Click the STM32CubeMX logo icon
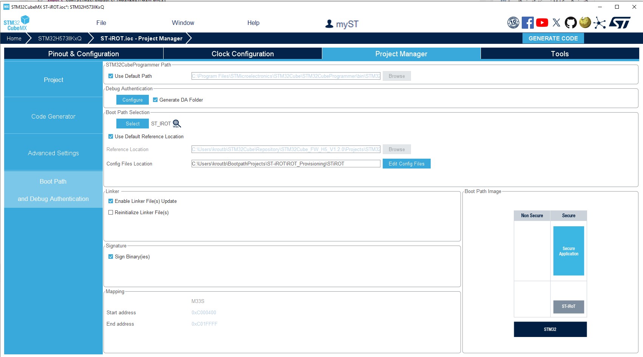The image size is (643, 357). (17, 23)
